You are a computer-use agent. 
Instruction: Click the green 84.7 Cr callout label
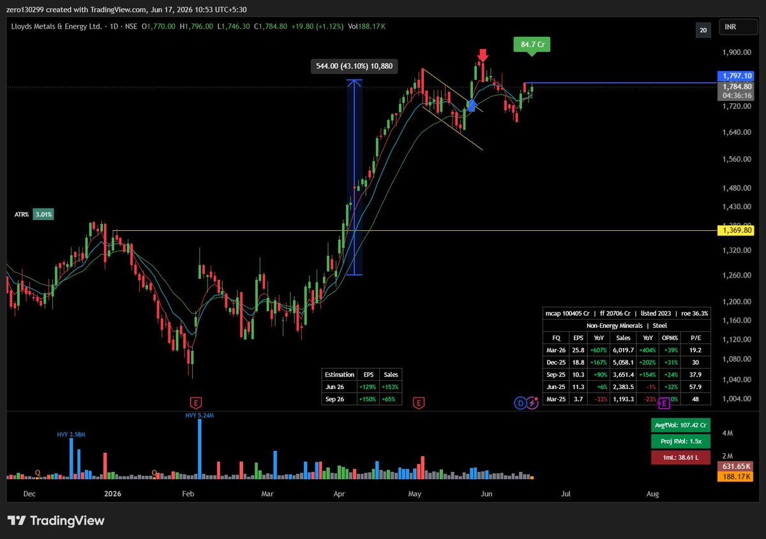532,45
